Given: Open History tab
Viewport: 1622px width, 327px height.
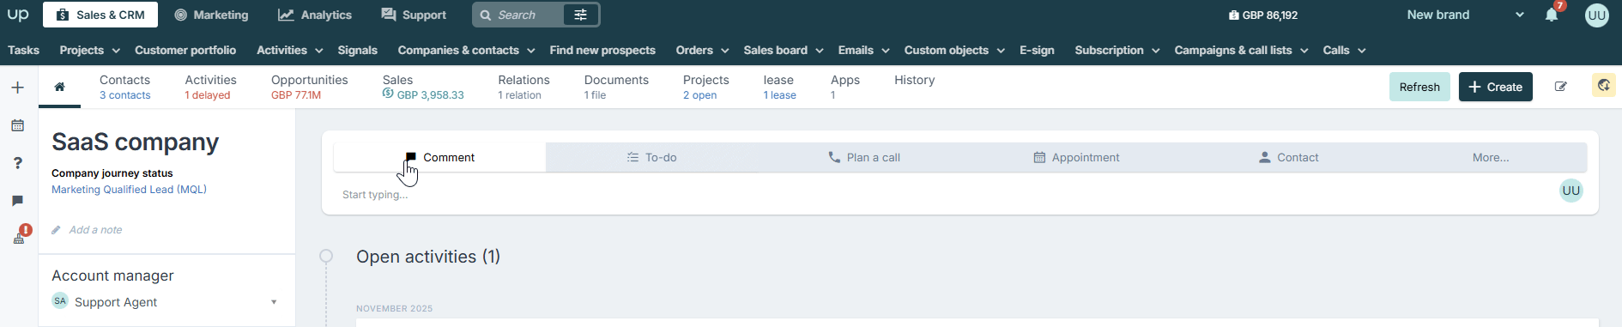Looking at the screenshot, I should 914,80.
